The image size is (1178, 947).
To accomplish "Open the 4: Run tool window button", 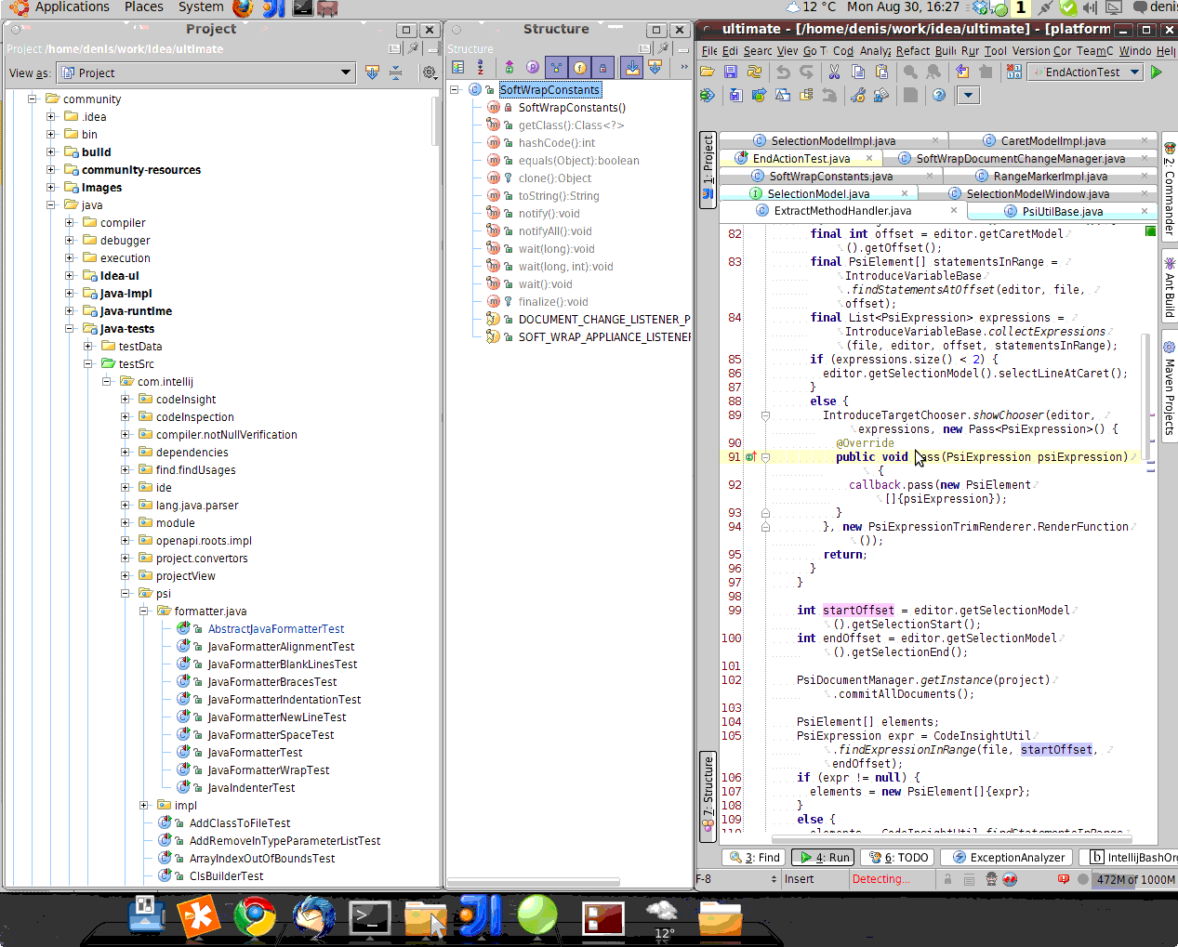I will coord(825,857).
